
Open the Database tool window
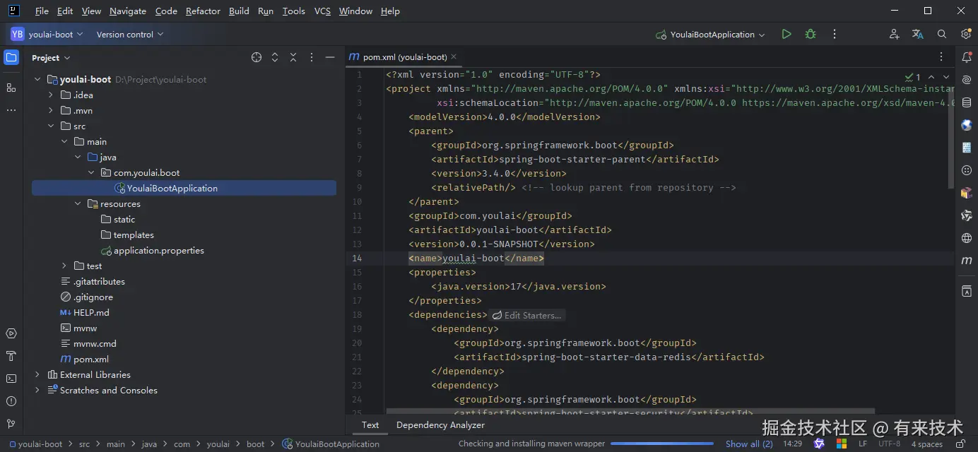click(x=966, y=102)
